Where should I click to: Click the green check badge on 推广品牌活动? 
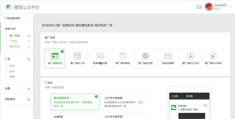(62, 52)
